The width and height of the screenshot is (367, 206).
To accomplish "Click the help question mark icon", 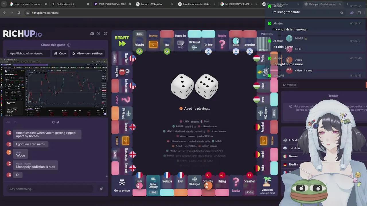I will (98, 34).
